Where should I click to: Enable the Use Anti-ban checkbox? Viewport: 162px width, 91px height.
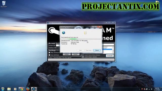pyautogui.click(x=50, y=55)
